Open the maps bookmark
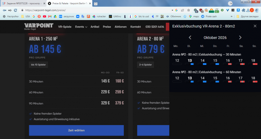The width and height of the screenshot is (261, 139). 194,16
